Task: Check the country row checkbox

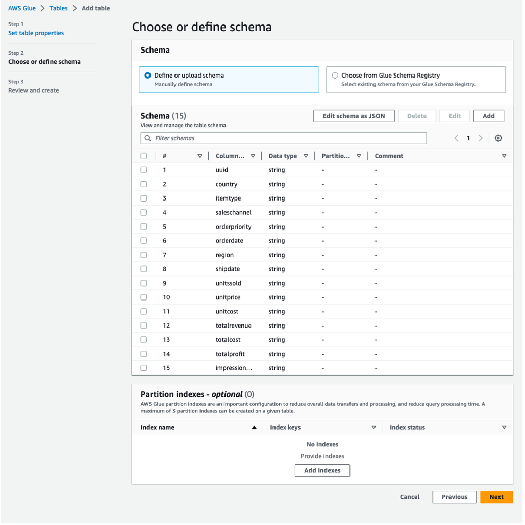Action: coord(144,184)
